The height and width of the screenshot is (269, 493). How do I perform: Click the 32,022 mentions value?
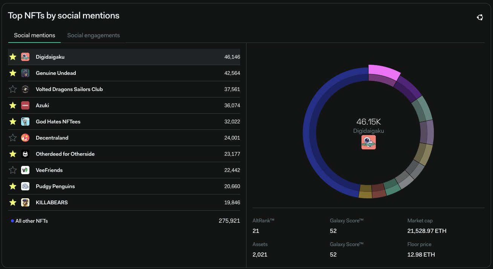click(232, 122)
